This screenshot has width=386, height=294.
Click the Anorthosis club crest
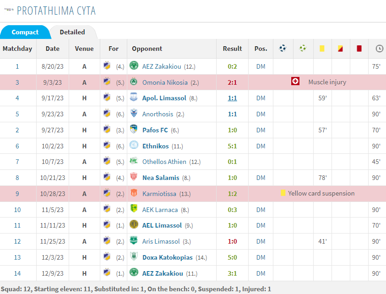(134, 113)
